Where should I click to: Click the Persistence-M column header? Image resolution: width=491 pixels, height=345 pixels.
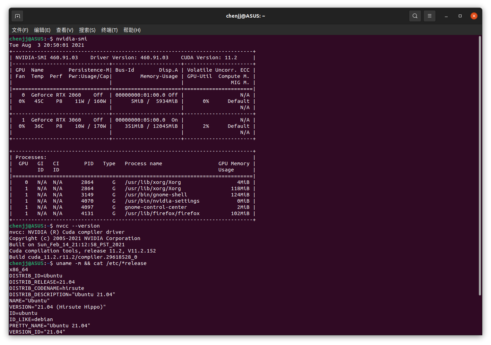pos(89,70)
